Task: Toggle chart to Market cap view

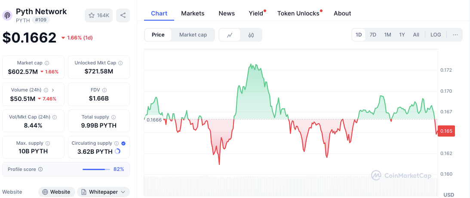Action: [193, 35]
